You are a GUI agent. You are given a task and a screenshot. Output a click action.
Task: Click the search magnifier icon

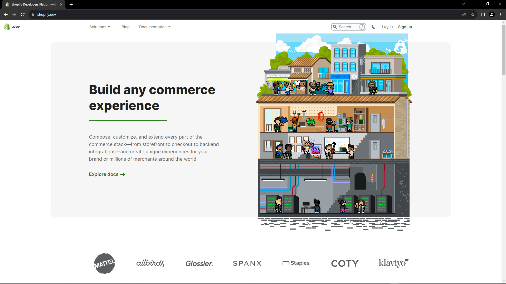point(335,27)
